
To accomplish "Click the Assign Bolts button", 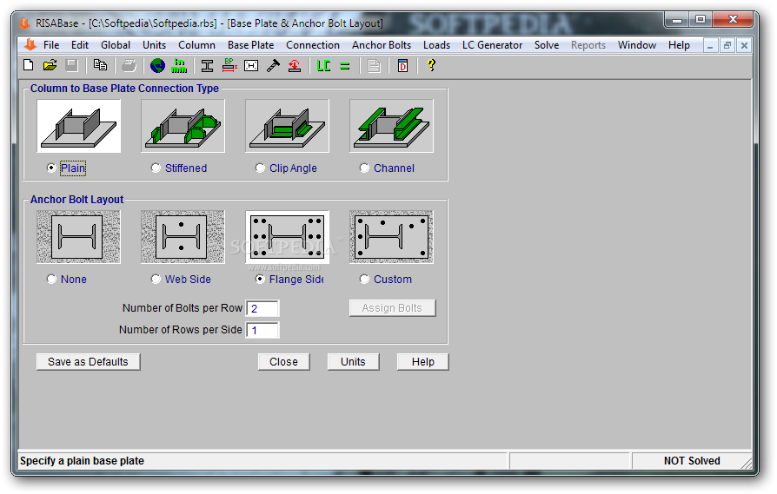I will coord(393,308).
